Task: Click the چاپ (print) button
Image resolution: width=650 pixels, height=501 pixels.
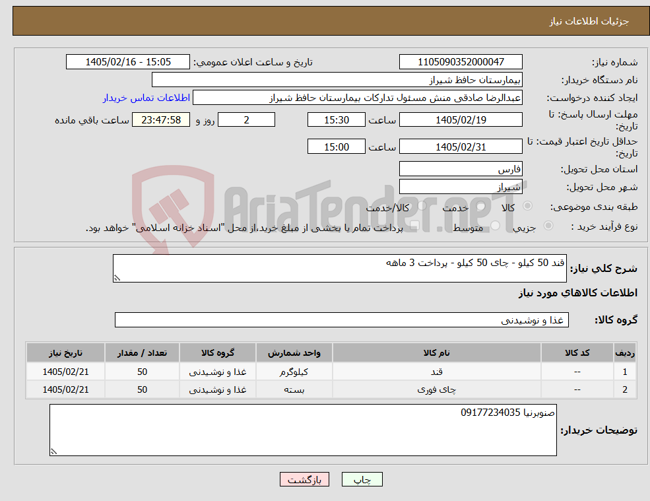Action: click(x=362, y=479)
